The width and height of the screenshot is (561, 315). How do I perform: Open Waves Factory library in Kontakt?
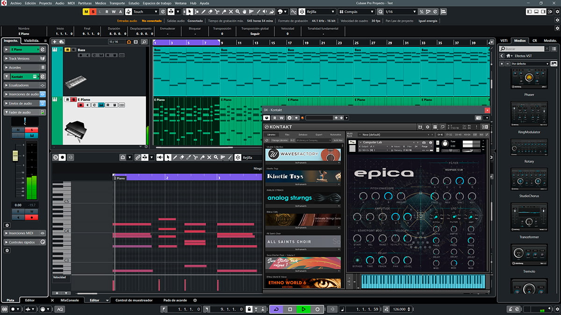coord(303,155)
